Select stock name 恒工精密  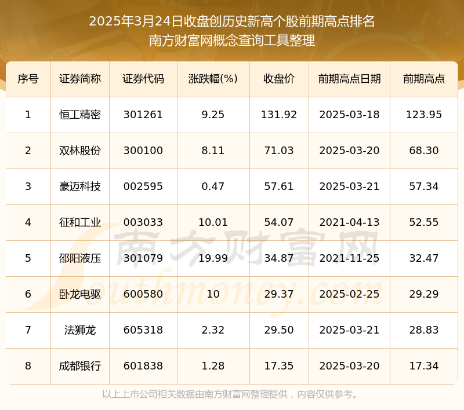point(80,115)
